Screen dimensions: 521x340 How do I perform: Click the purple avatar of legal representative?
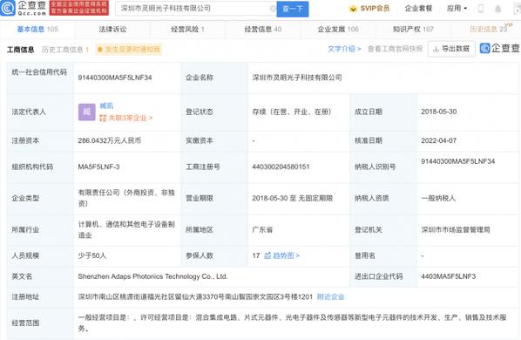(x=87, y=112)
